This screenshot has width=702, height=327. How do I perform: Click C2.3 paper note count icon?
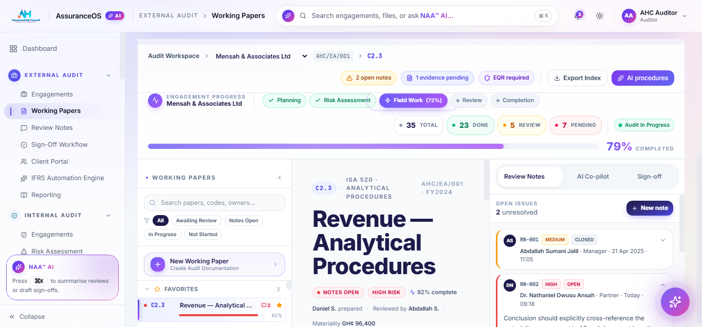tap(266, 305)
